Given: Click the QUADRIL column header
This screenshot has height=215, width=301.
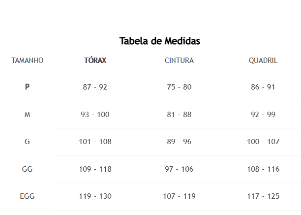Looking at the screenshot, I should tap(263, 61).
